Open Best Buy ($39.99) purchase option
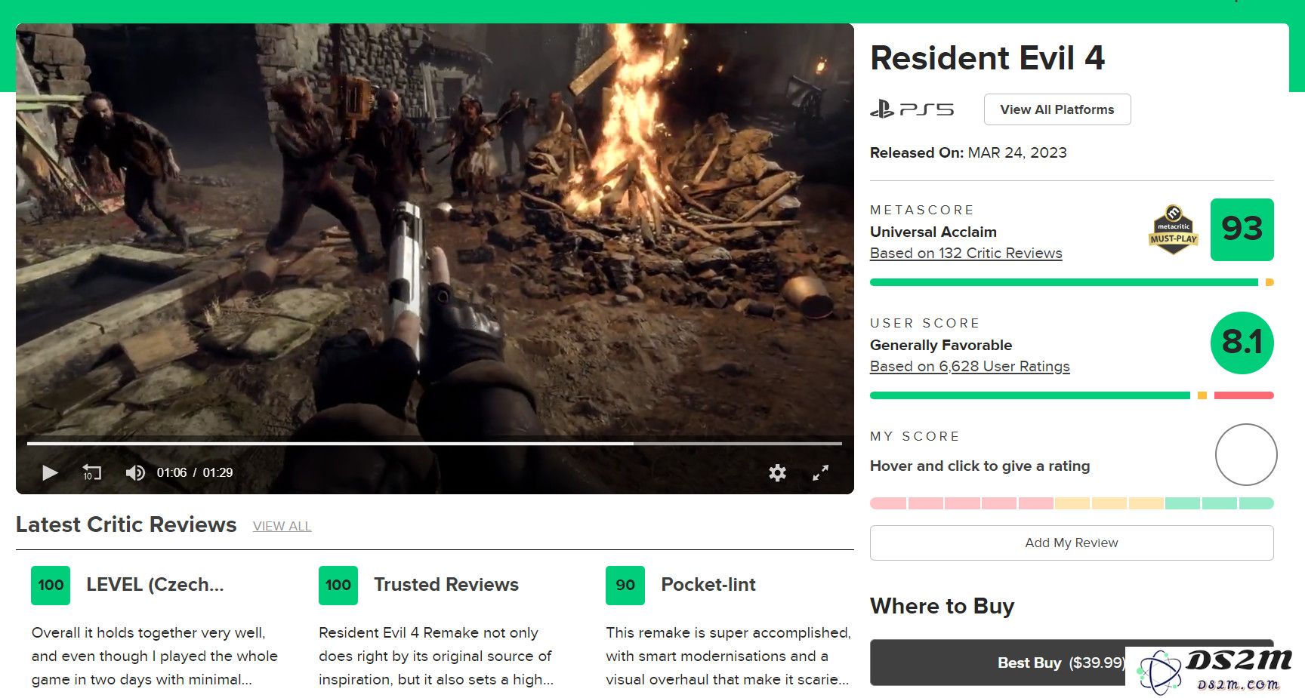Screen dimensions: 1305x698 pyautogui.click(x=1072, y=663)
